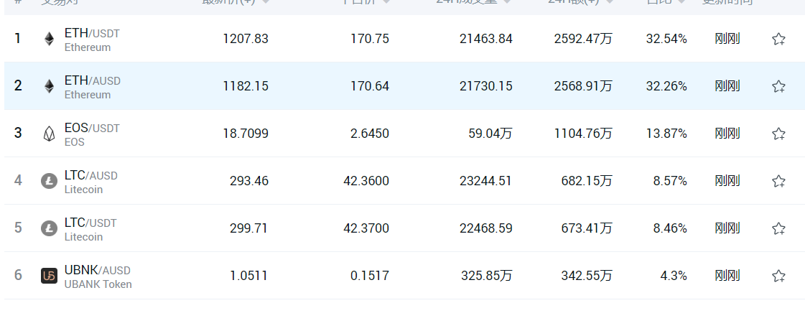
Task: Open the UBANK Token logo icon
Action: pyautogui.click(x=49, y=276)
